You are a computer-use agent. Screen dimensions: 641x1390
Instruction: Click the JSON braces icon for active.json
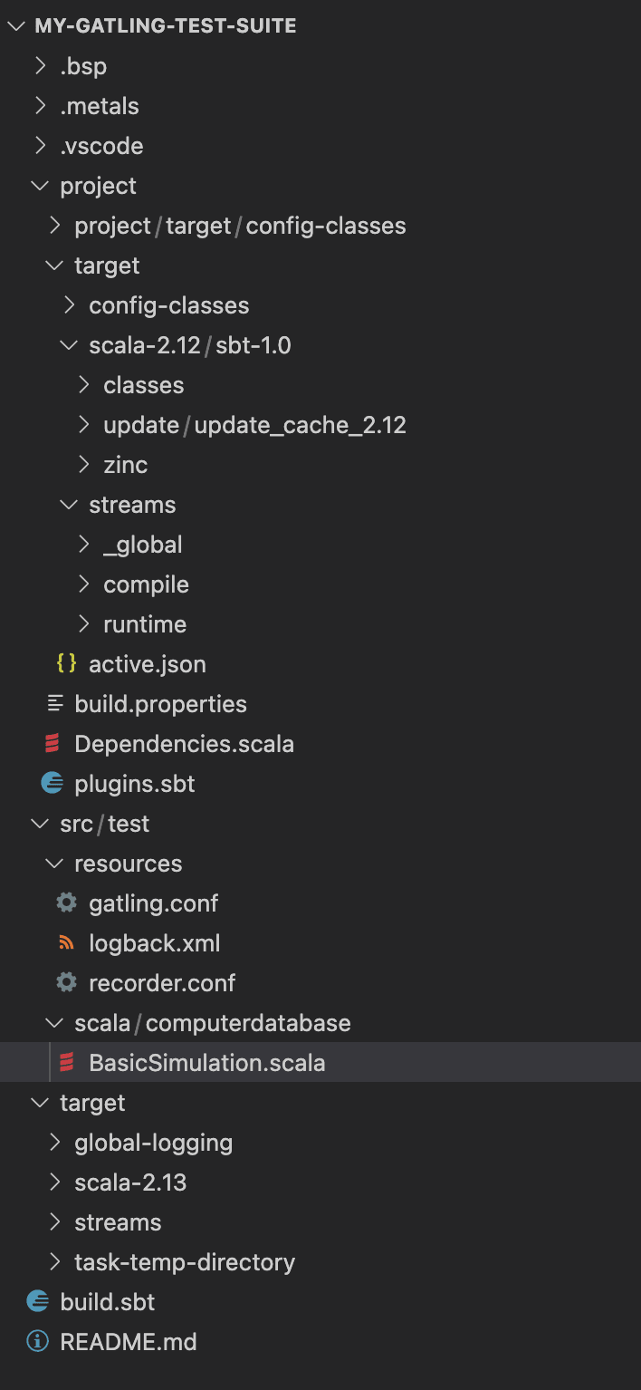pyautogui.click(x=66, y=663)
